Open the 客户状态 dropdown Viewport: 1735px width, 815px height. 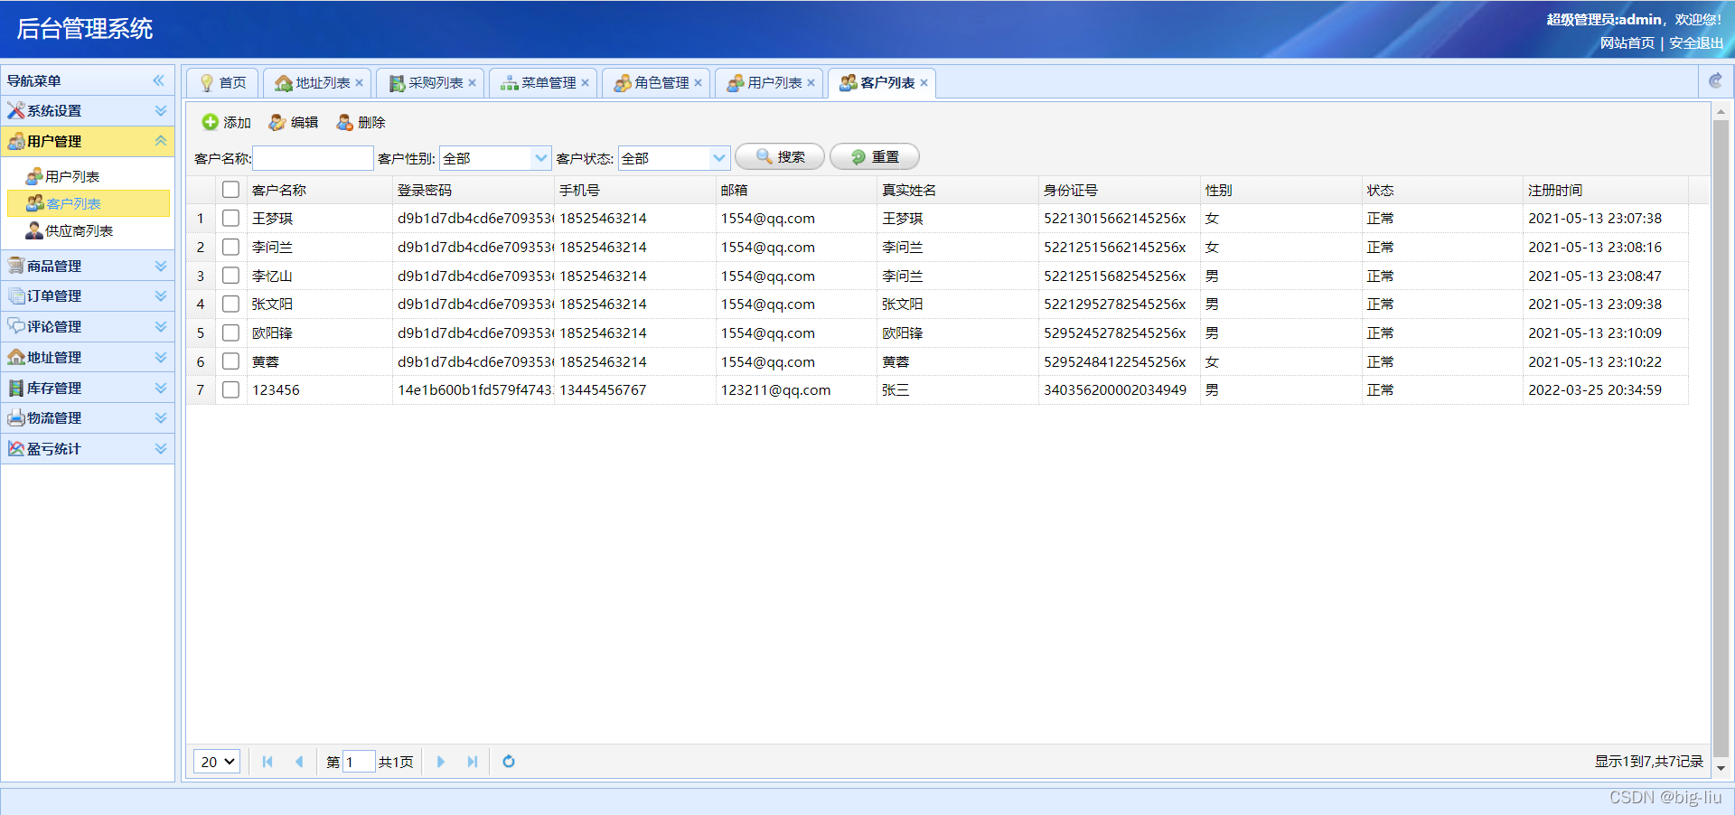[719, 158]
